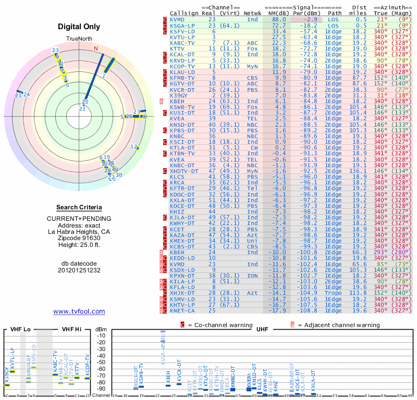
Task: Open KTTV callsign link in the station table
Action: (x=177, y=49)
